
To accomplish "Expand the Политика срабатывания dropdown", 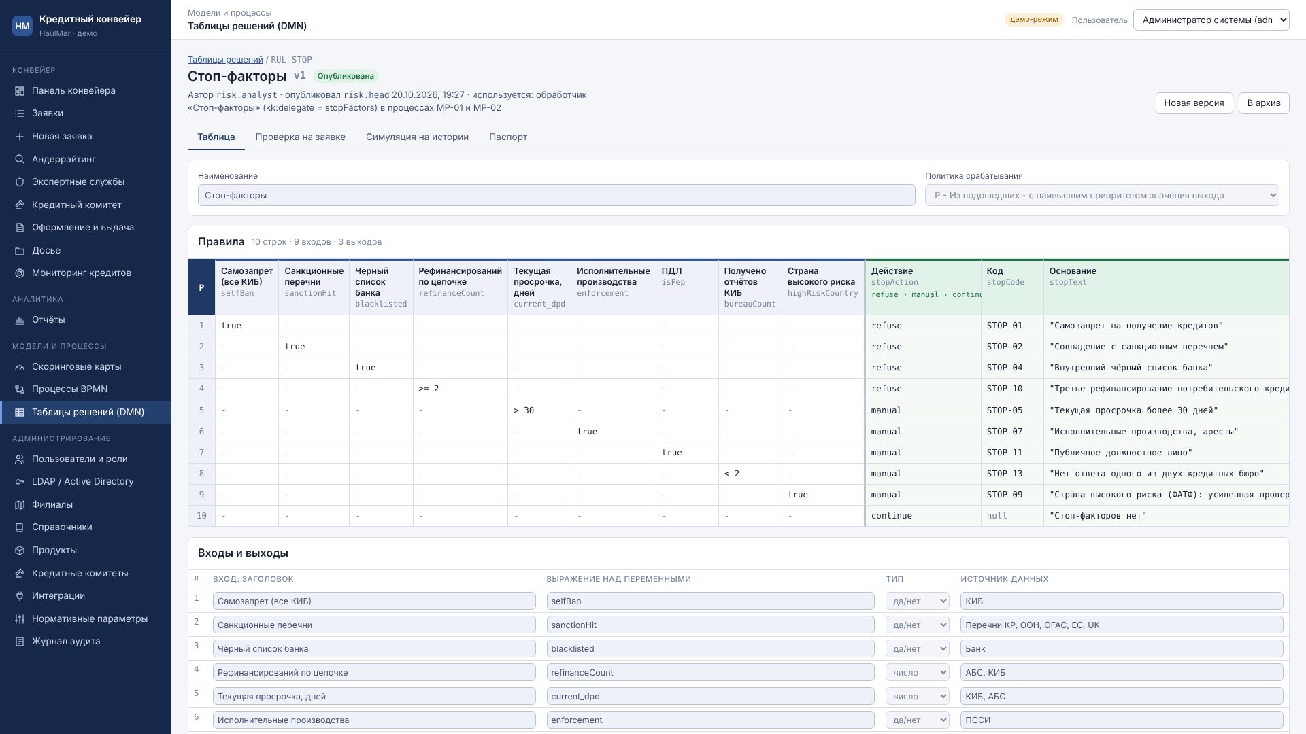I will pyautogui.click(x=1102, y=196).
